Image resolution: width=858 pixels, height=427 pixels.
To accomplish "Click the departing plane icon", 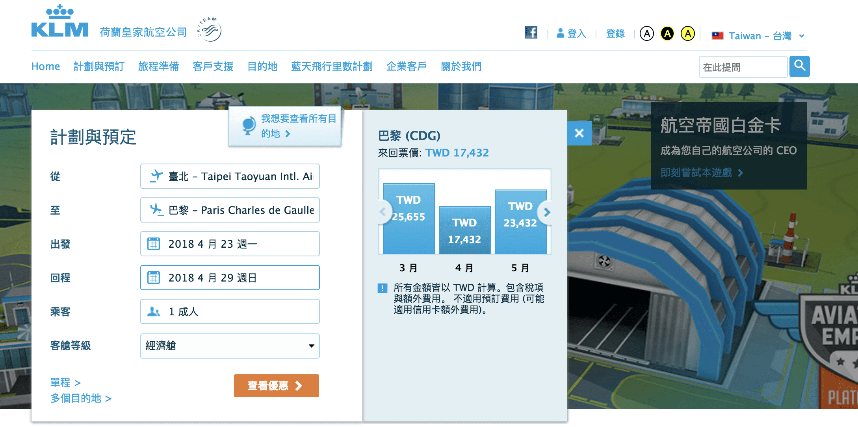I will click(156, 176).
